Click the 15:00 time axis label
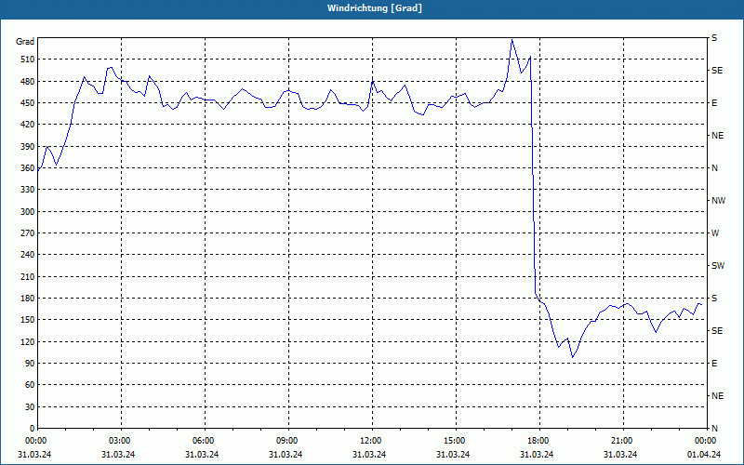The height and width of the screenshot is (465, 744). pyautogui.click(x=456, y=441)
